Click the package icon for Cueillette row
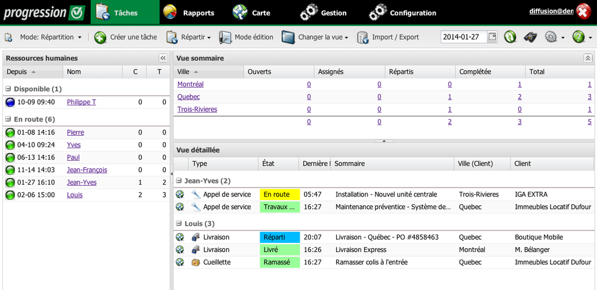 (196, 262)
